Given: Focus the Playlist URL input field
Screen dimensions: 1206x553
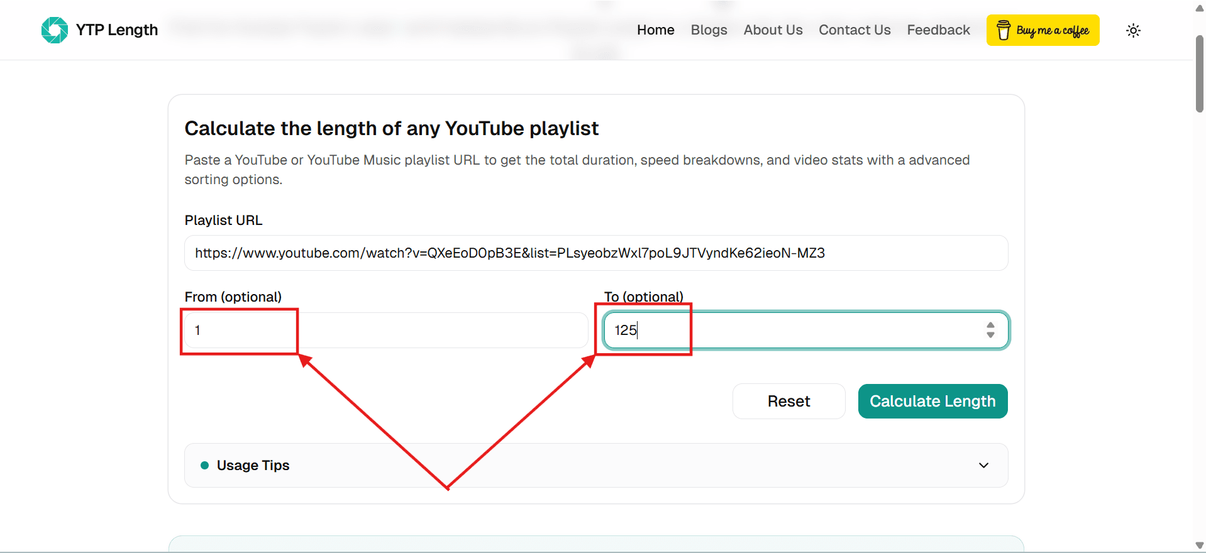Looking at the screenshot, I should coord(596,253).
